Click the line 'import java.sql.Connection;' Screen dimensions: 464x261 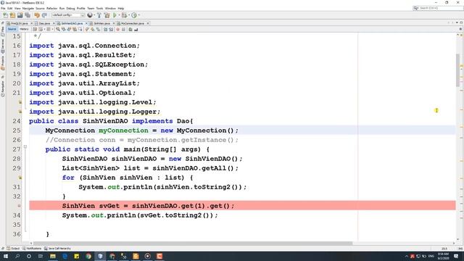[84, 46]
